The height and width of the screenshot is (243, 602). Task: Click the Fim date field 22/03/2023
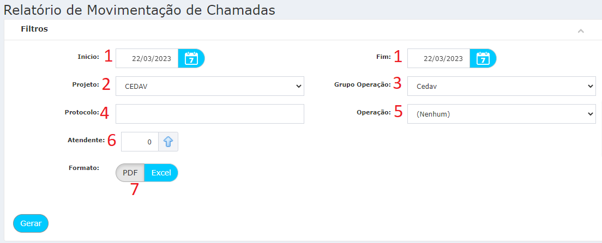click(x=438, y=59)
